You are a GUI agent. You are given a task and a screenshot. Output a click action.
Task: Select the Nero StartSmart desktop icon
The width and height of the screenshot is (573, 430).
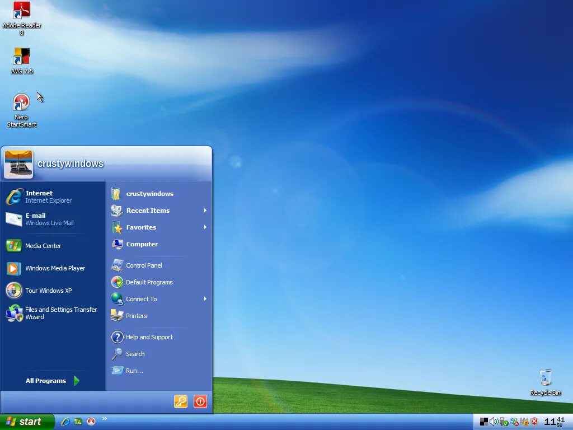coord(22,110)
